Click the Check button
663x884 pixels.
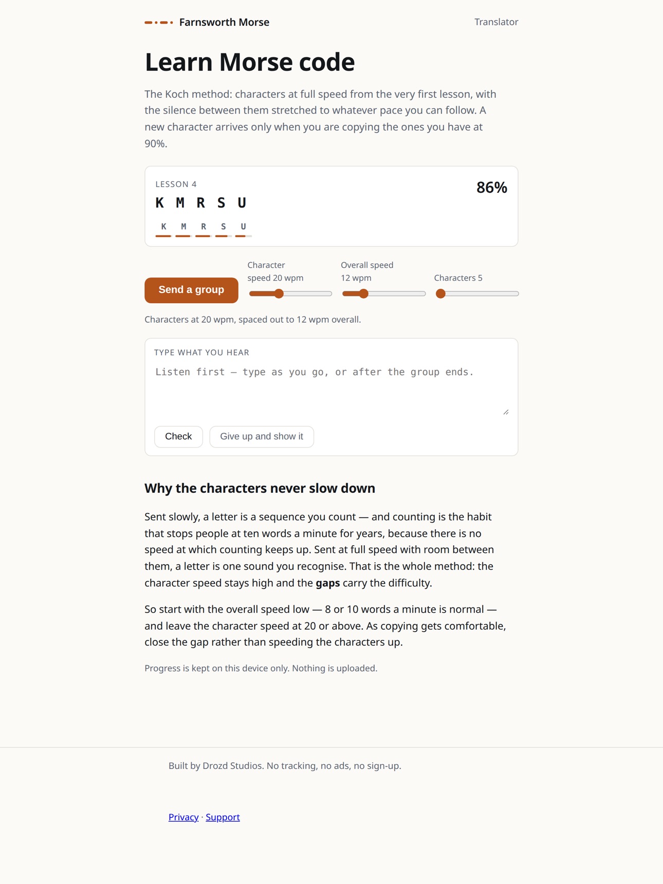178,436
